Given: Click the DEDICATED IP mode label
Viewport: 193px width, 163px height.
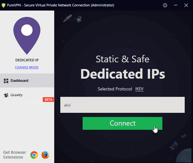Looking at the screenshot, I should 27,60.
